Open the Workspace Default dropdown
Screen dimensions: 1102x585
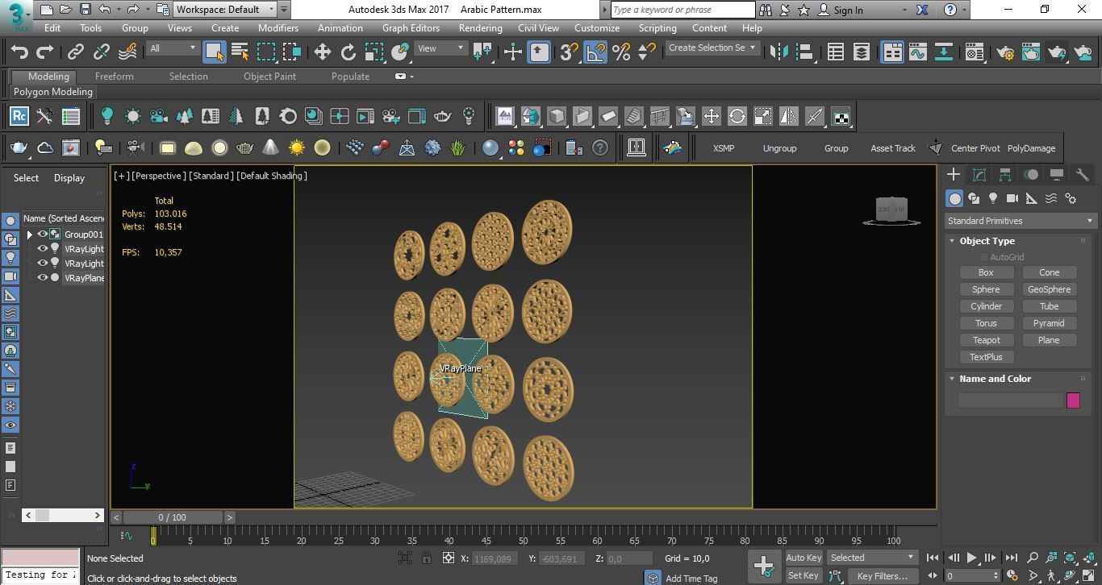pos(225,10)
